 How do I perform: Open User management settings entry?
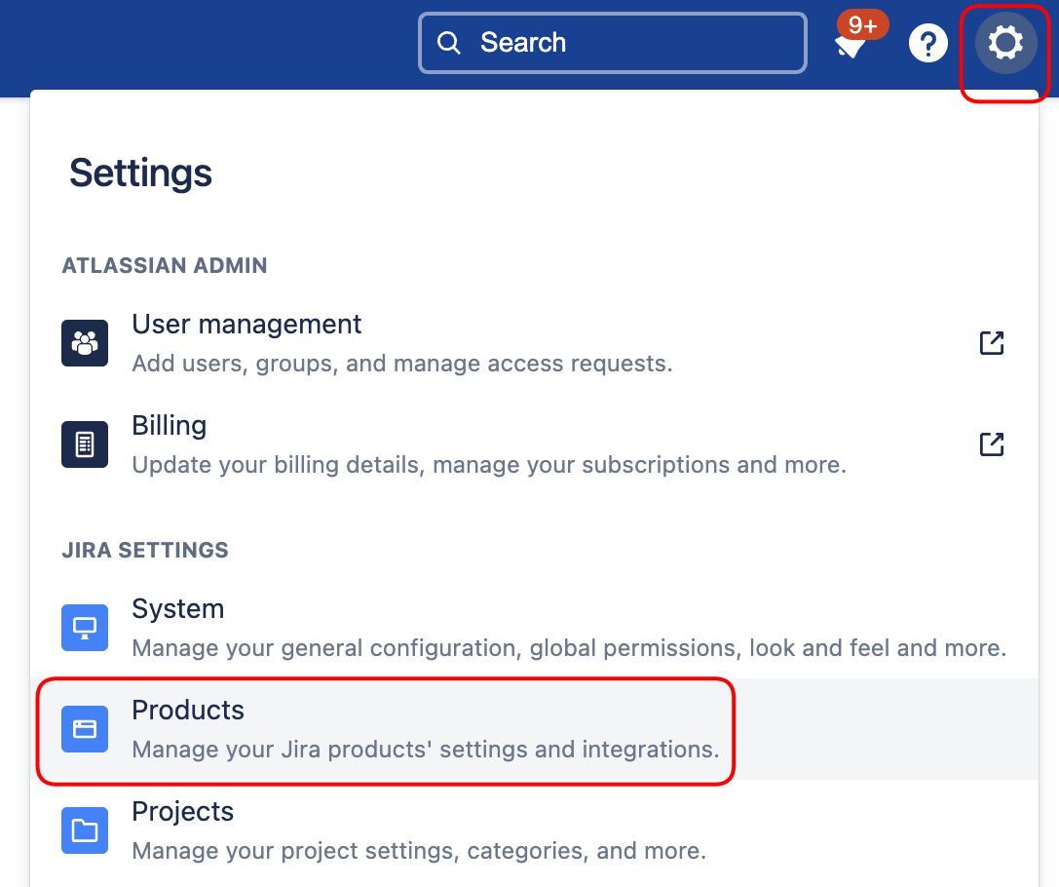click(534, 343)
